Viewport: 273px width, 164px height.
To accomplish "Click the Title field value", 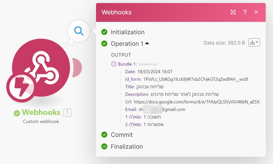I will 150,87.
